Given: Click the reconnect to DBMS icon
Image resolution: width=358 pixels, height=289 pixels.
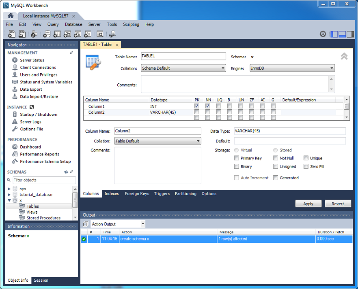Looking at the screenshot, I should tap(112, 34).
